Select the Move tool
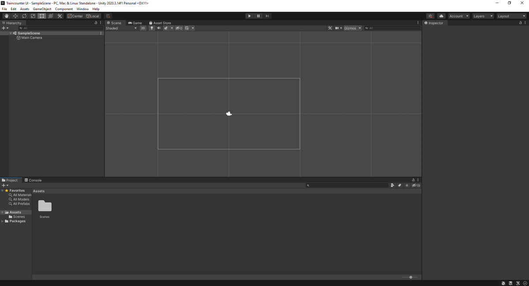 tap(15, 16)
